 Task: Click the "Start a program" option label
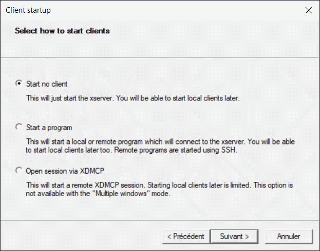[49, 128]
